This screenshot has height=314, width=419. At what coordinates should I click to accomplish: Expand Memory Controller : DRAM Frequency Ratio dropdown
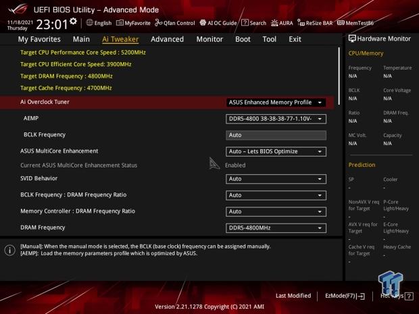[x=276, y=211]
